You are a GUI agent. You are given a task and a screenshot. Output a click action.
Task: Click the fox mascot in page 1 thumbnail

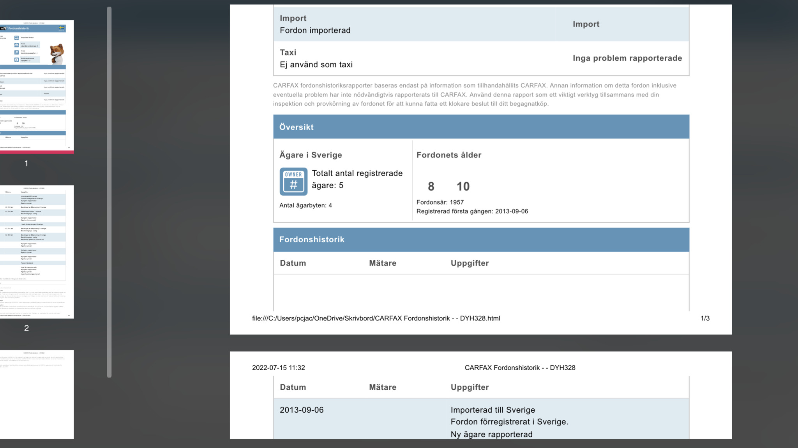pos(57,54)
